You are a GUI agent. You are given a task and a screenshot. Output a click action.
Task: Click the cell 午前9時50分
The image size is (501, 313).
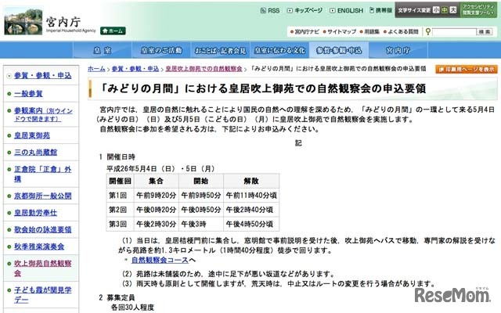201,195
